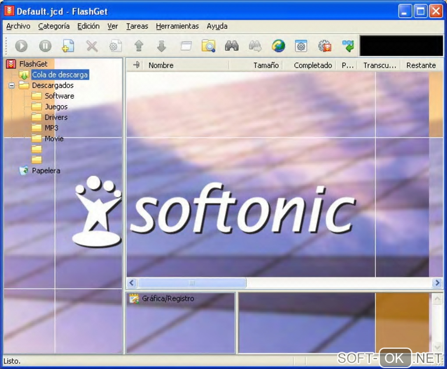
Task: Collapse the Descargados folder tree
Action: coord(12,85)
